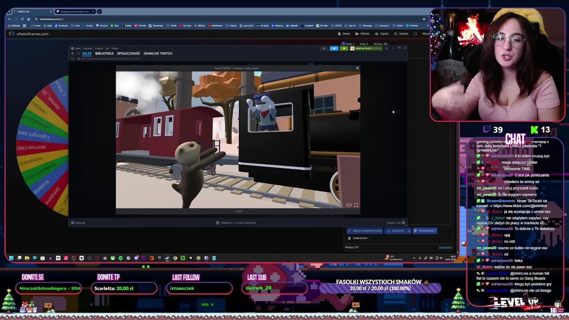
Task: Open the Twitter bookmark
Action: point(127,26)
